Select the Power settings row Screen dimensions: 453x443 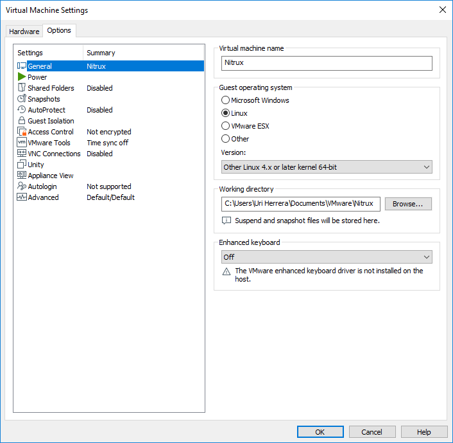coord(110,77)
